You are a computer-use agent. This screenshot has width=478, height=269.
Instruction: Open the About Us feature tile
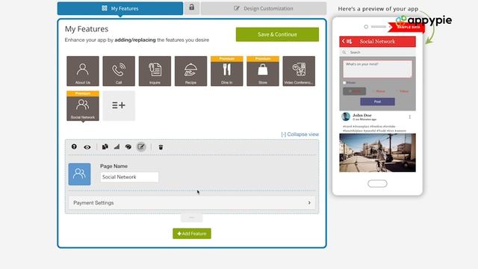click(x=83, y=71)
